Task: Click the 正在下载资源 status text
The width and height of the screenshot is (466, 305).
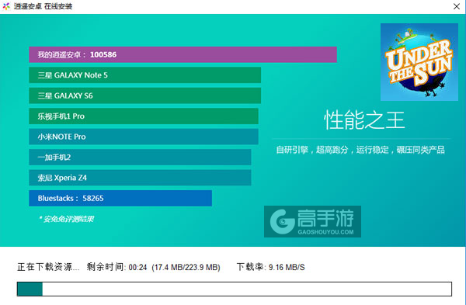Action: click(x=48, y=267)
